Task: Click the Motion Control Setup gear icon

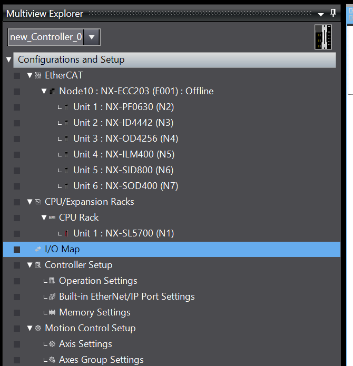Action: point(38,328)
